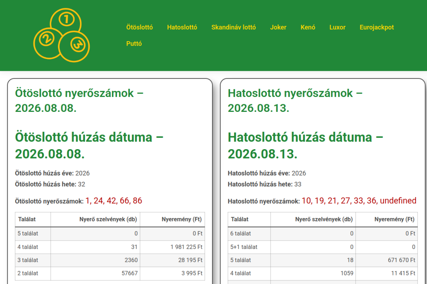Go to the Puttó page
This screenshot has width=427, height=284.
(x=134, y=44)
